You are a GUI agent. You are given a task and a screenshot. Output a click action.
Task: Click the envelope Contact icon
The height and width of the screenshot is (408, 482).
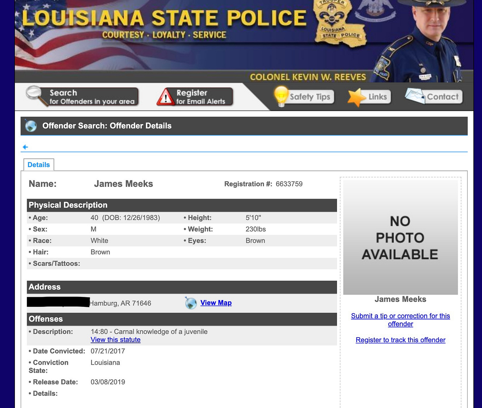415,96
